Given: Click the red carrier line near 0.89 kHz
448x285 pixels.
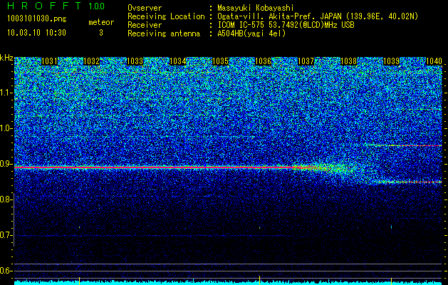Looking at the screenshot, I should 155,167.
